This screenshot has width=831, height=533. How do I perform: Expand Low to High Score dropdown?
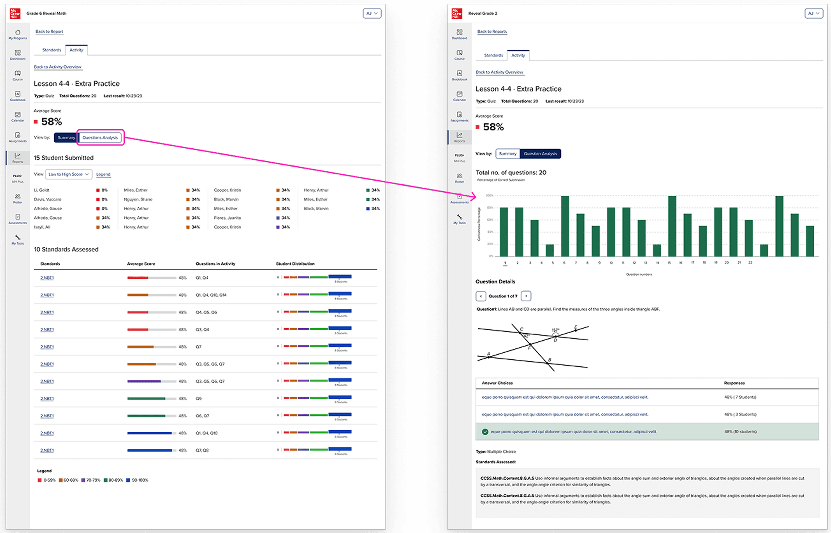[68, 174]
